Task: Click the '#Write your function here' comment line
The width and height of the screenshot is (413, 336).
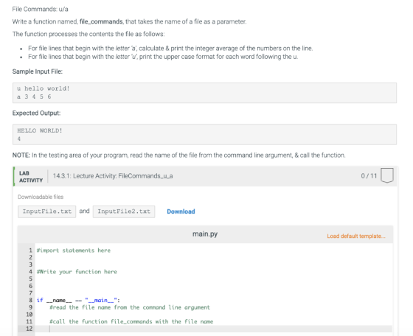Action: 77,272
